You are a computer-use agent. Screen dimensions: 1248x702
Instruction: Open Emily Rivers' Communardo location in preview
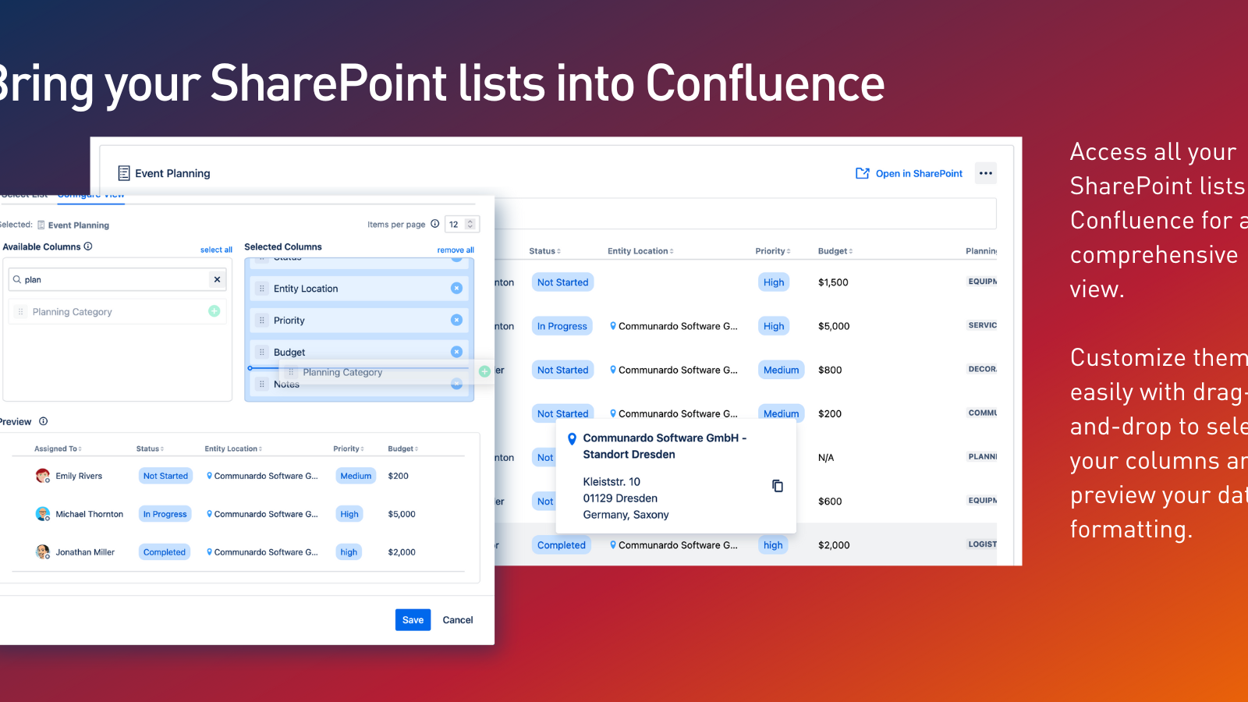point(262,476)
